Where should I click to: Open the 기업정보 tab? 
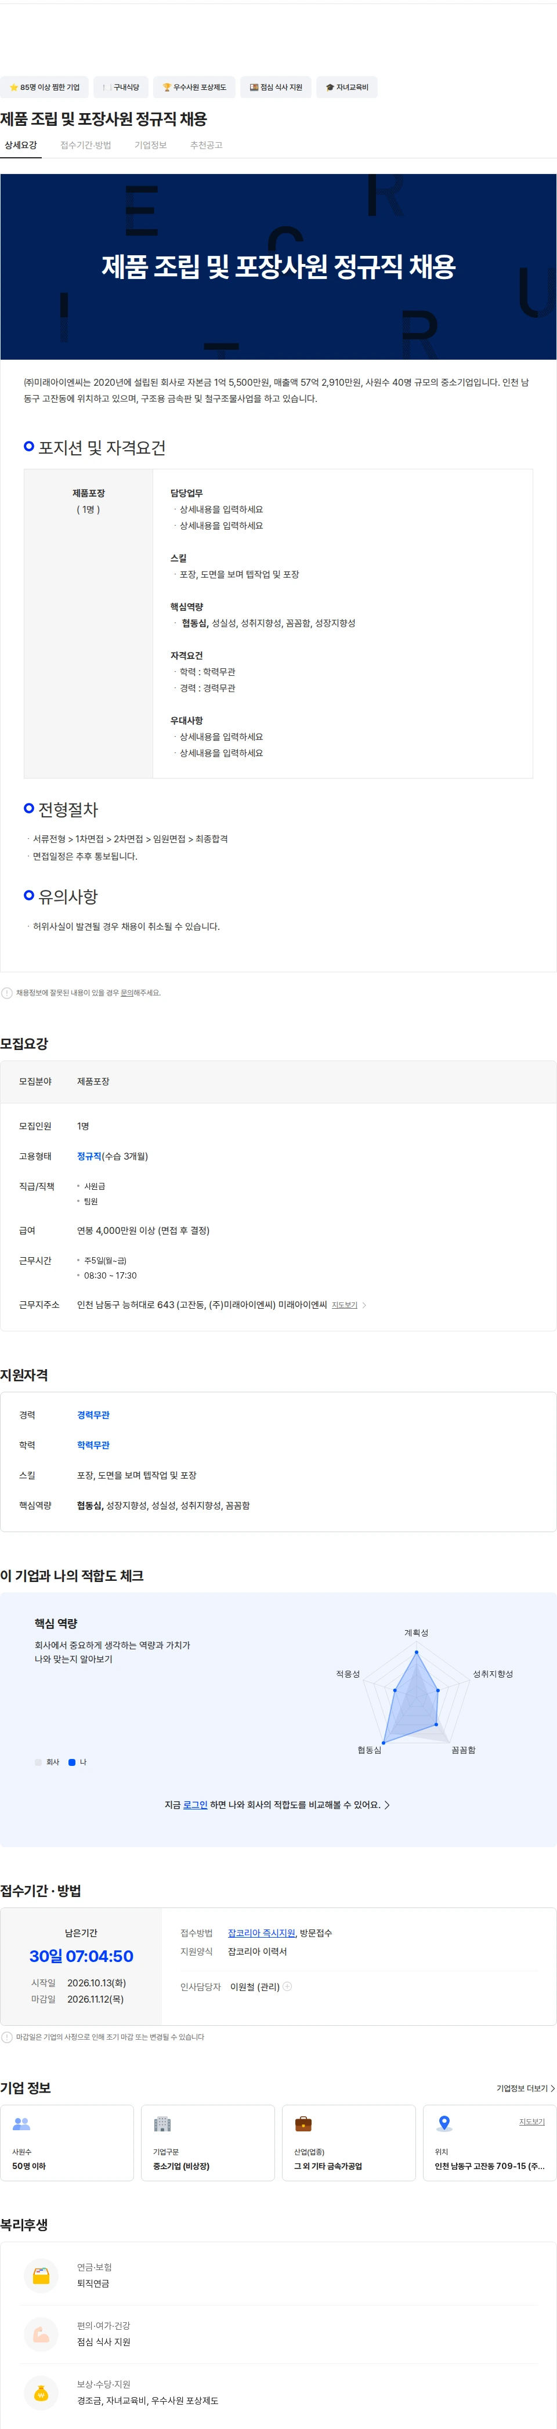tap(151, 145)
